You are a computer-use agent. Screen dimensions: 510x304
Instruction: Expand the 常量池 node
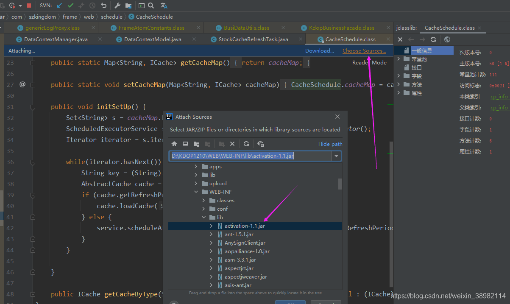tap(399, 59)
